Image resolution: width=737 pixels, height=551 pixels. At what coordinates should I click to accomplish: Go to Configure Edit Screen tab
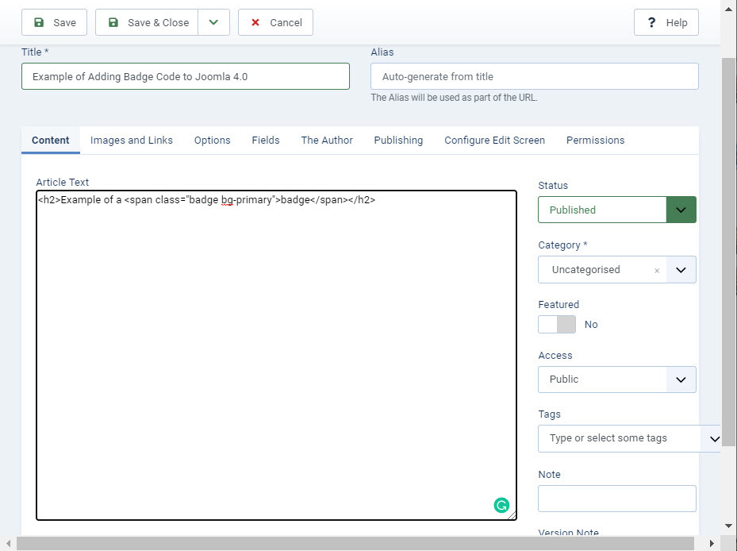(x=494, y=141)
